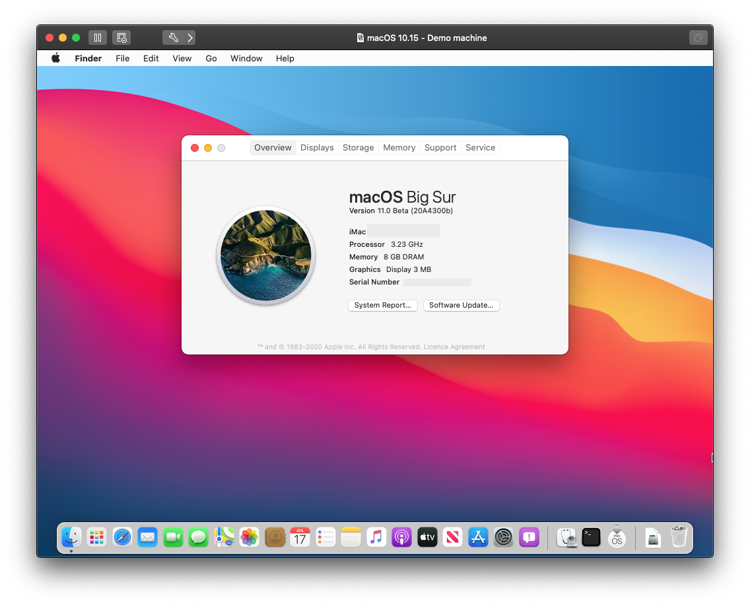Launch Disk Utility from the Dock
The height and width of the screenshot is (606, 750).
coord(567,537)
